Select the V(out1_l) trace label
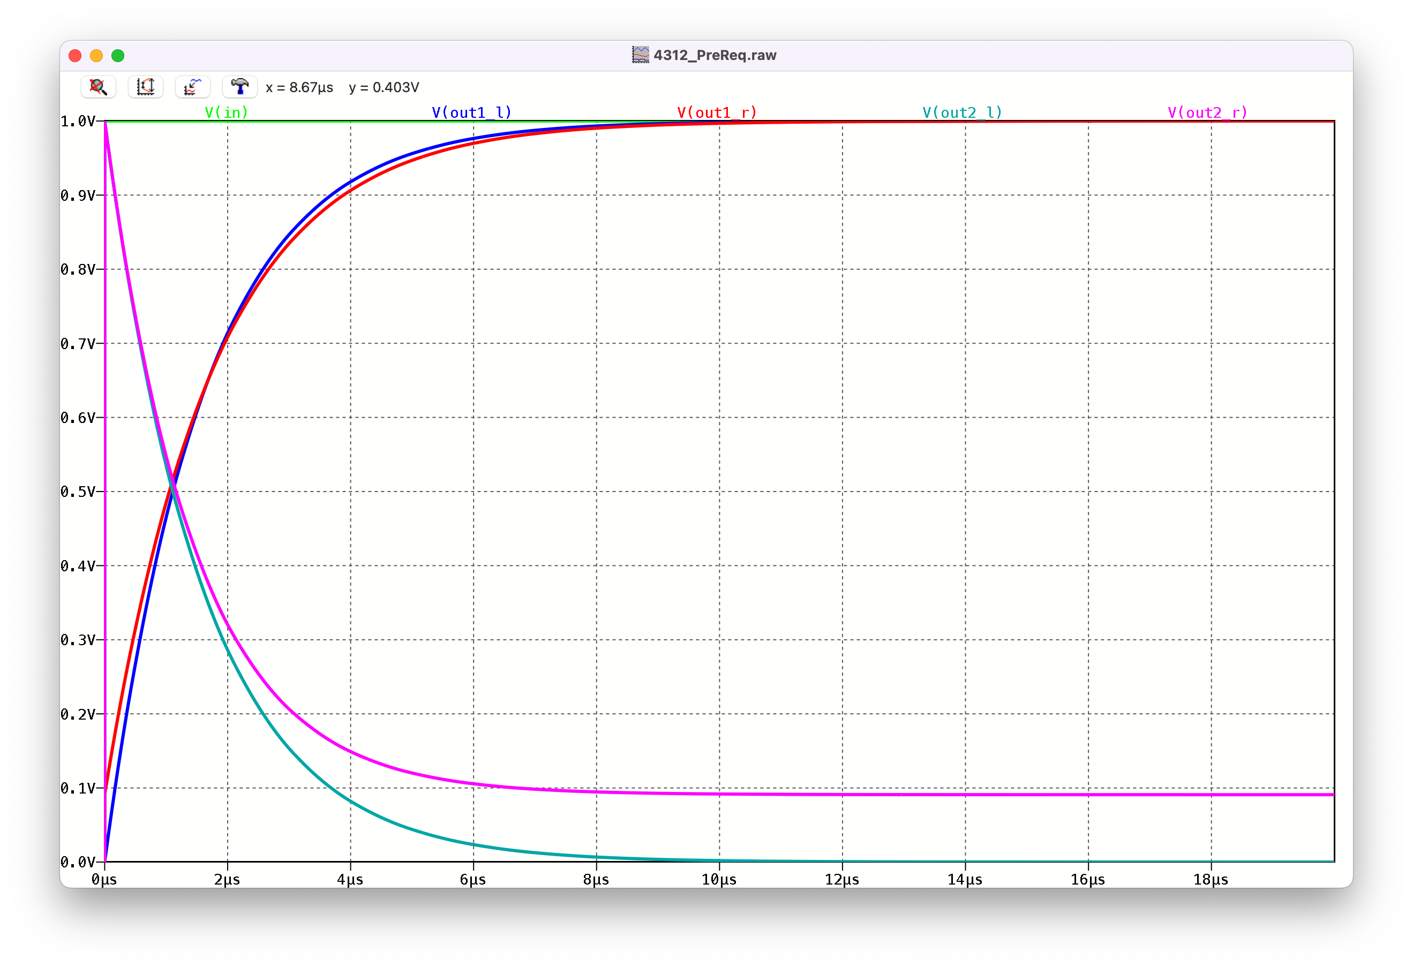 (x=471, y=112)
